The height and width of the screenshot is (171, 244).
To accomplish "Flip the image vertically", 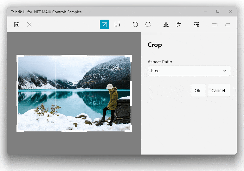I will click(x=179, y=24).
